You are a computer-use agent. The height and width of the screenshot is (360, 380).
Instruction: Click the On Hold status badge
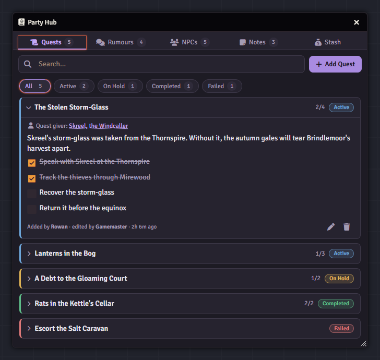339,279
